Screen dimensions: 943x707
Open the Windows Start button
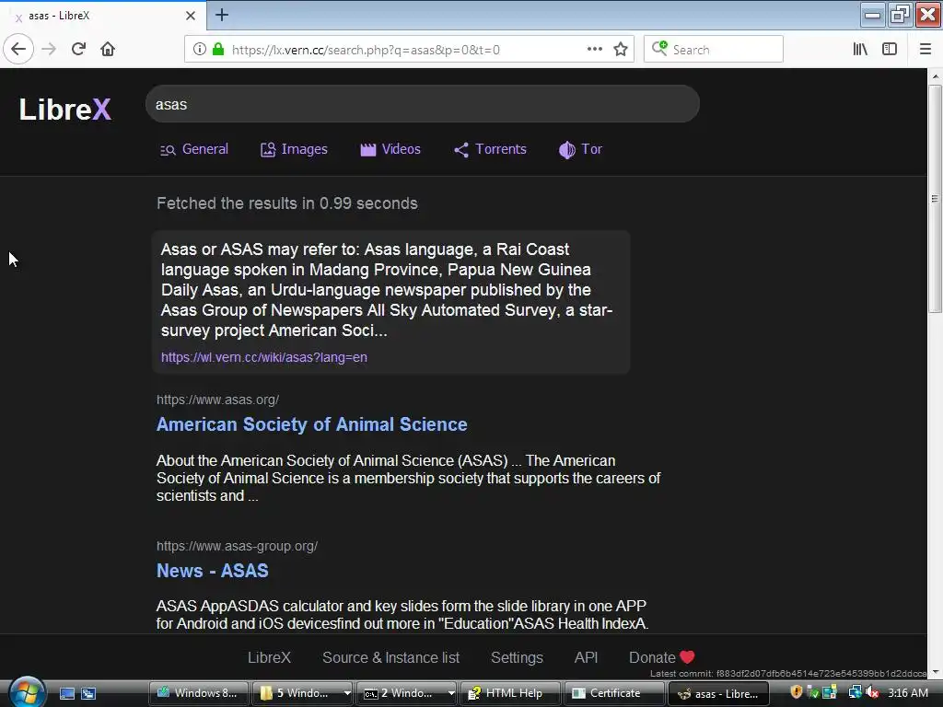click(x=25, y=692)
